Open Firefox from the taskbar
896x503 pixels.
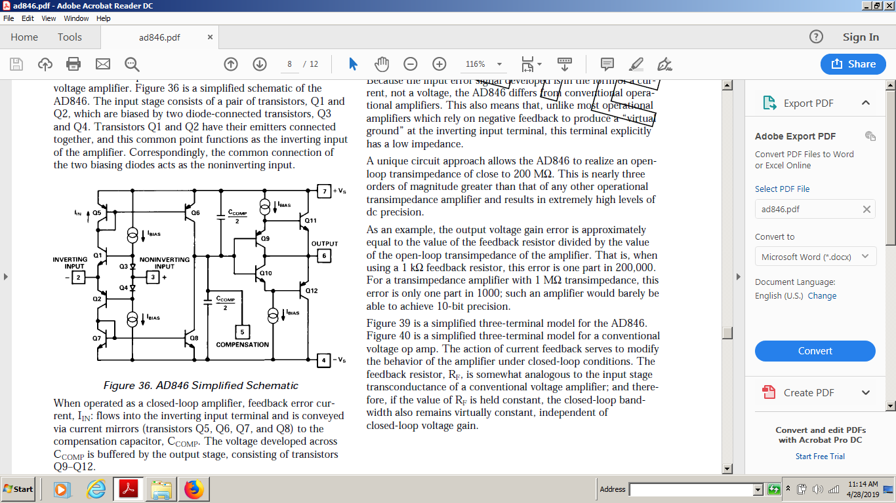[x=193, y=489]
